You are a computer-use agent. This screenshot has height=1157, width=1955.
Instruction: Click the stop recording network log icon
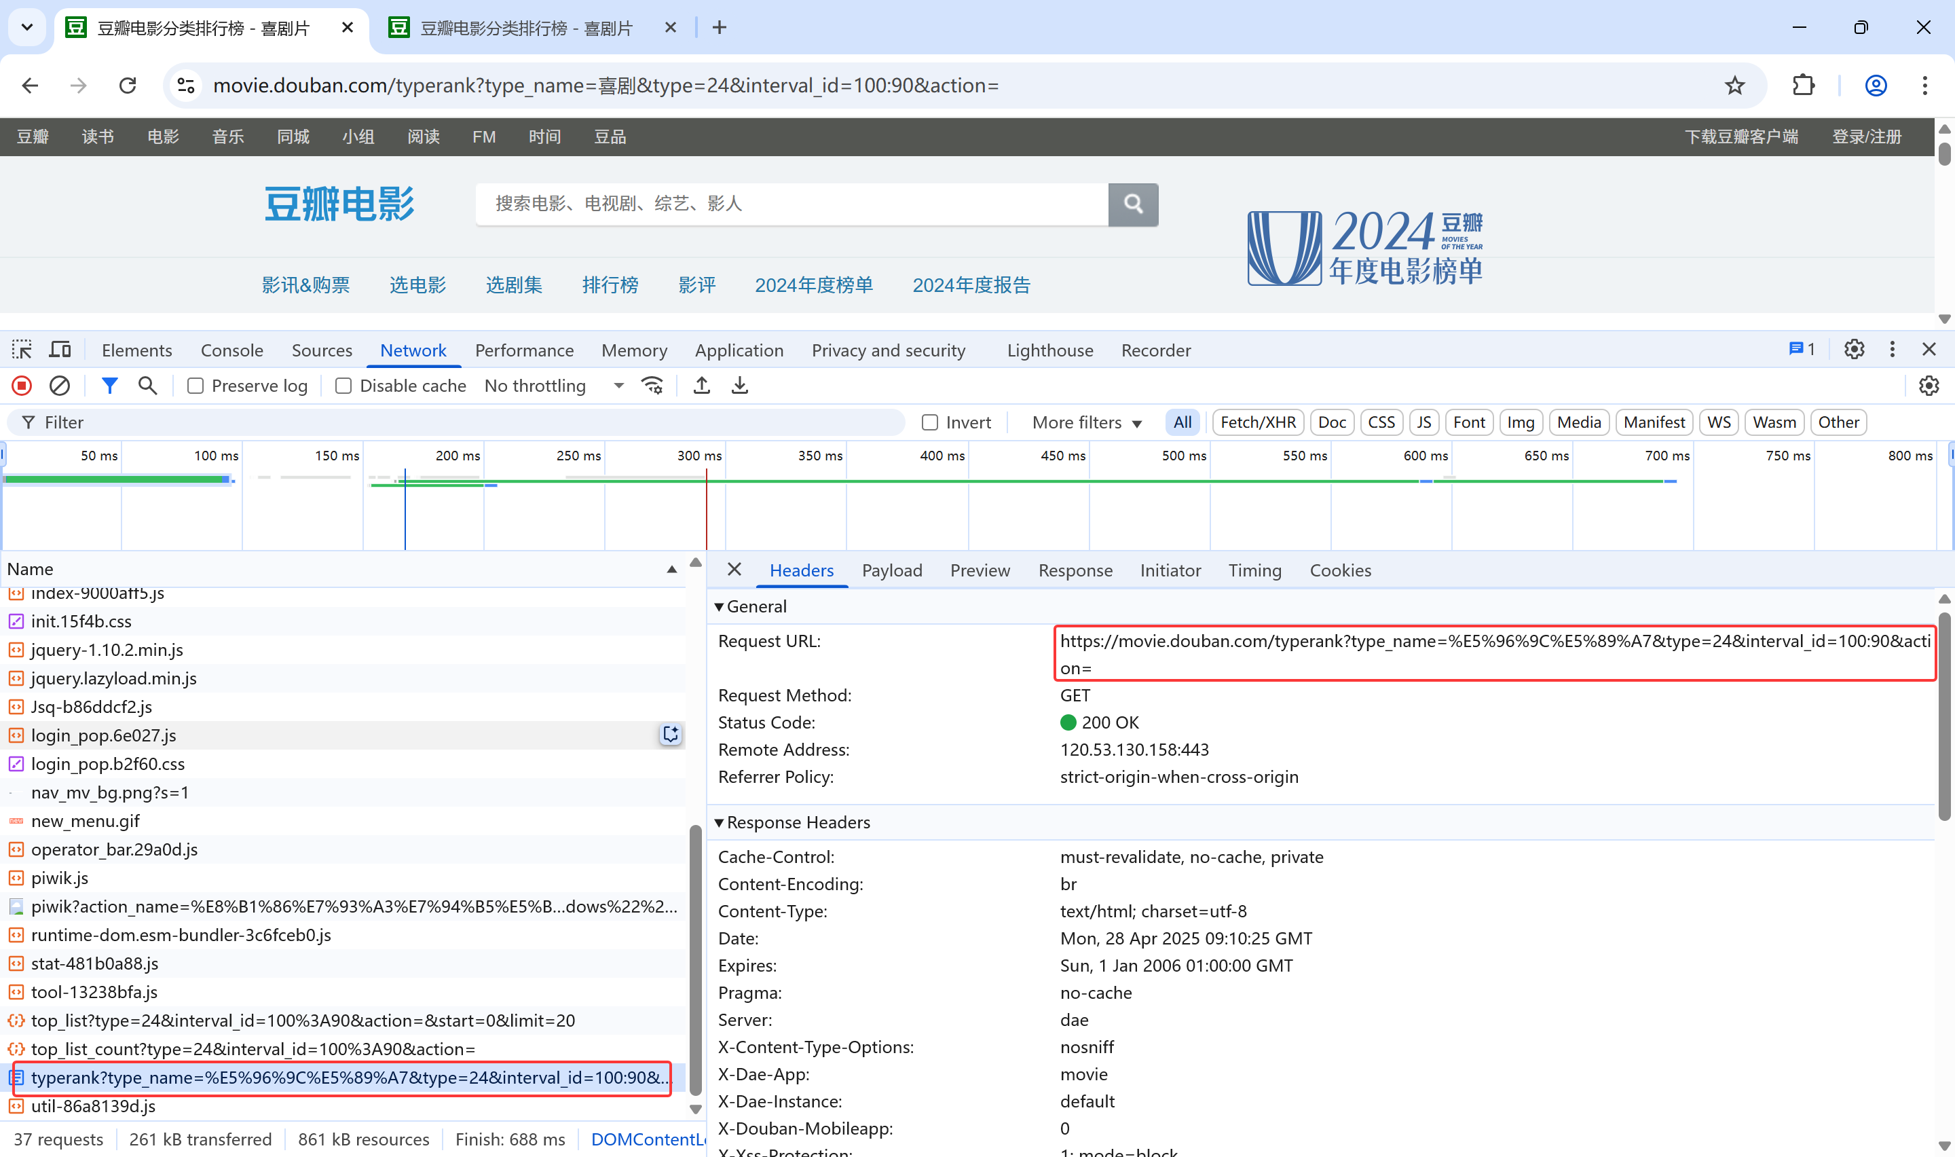(22, 386)
